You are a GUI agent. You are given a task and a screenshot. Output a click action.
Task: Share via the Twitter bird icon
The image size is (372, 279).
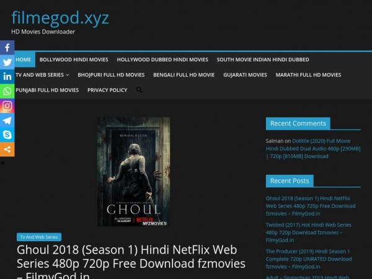tap(7, 62)
